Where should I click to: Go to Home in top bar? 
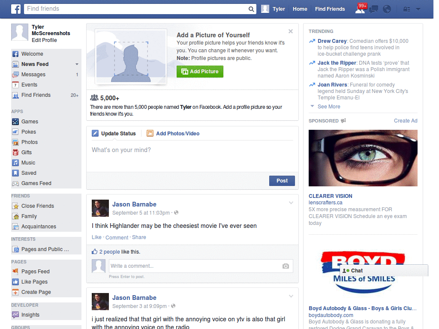click(300, 9)
